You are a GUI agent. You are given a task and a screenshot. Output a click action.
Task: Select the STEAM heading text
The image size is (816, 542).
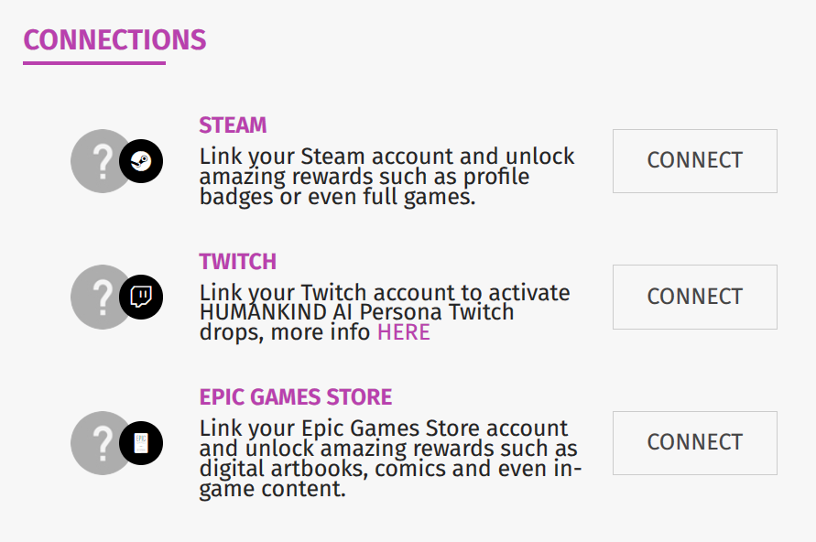point(233,125)
